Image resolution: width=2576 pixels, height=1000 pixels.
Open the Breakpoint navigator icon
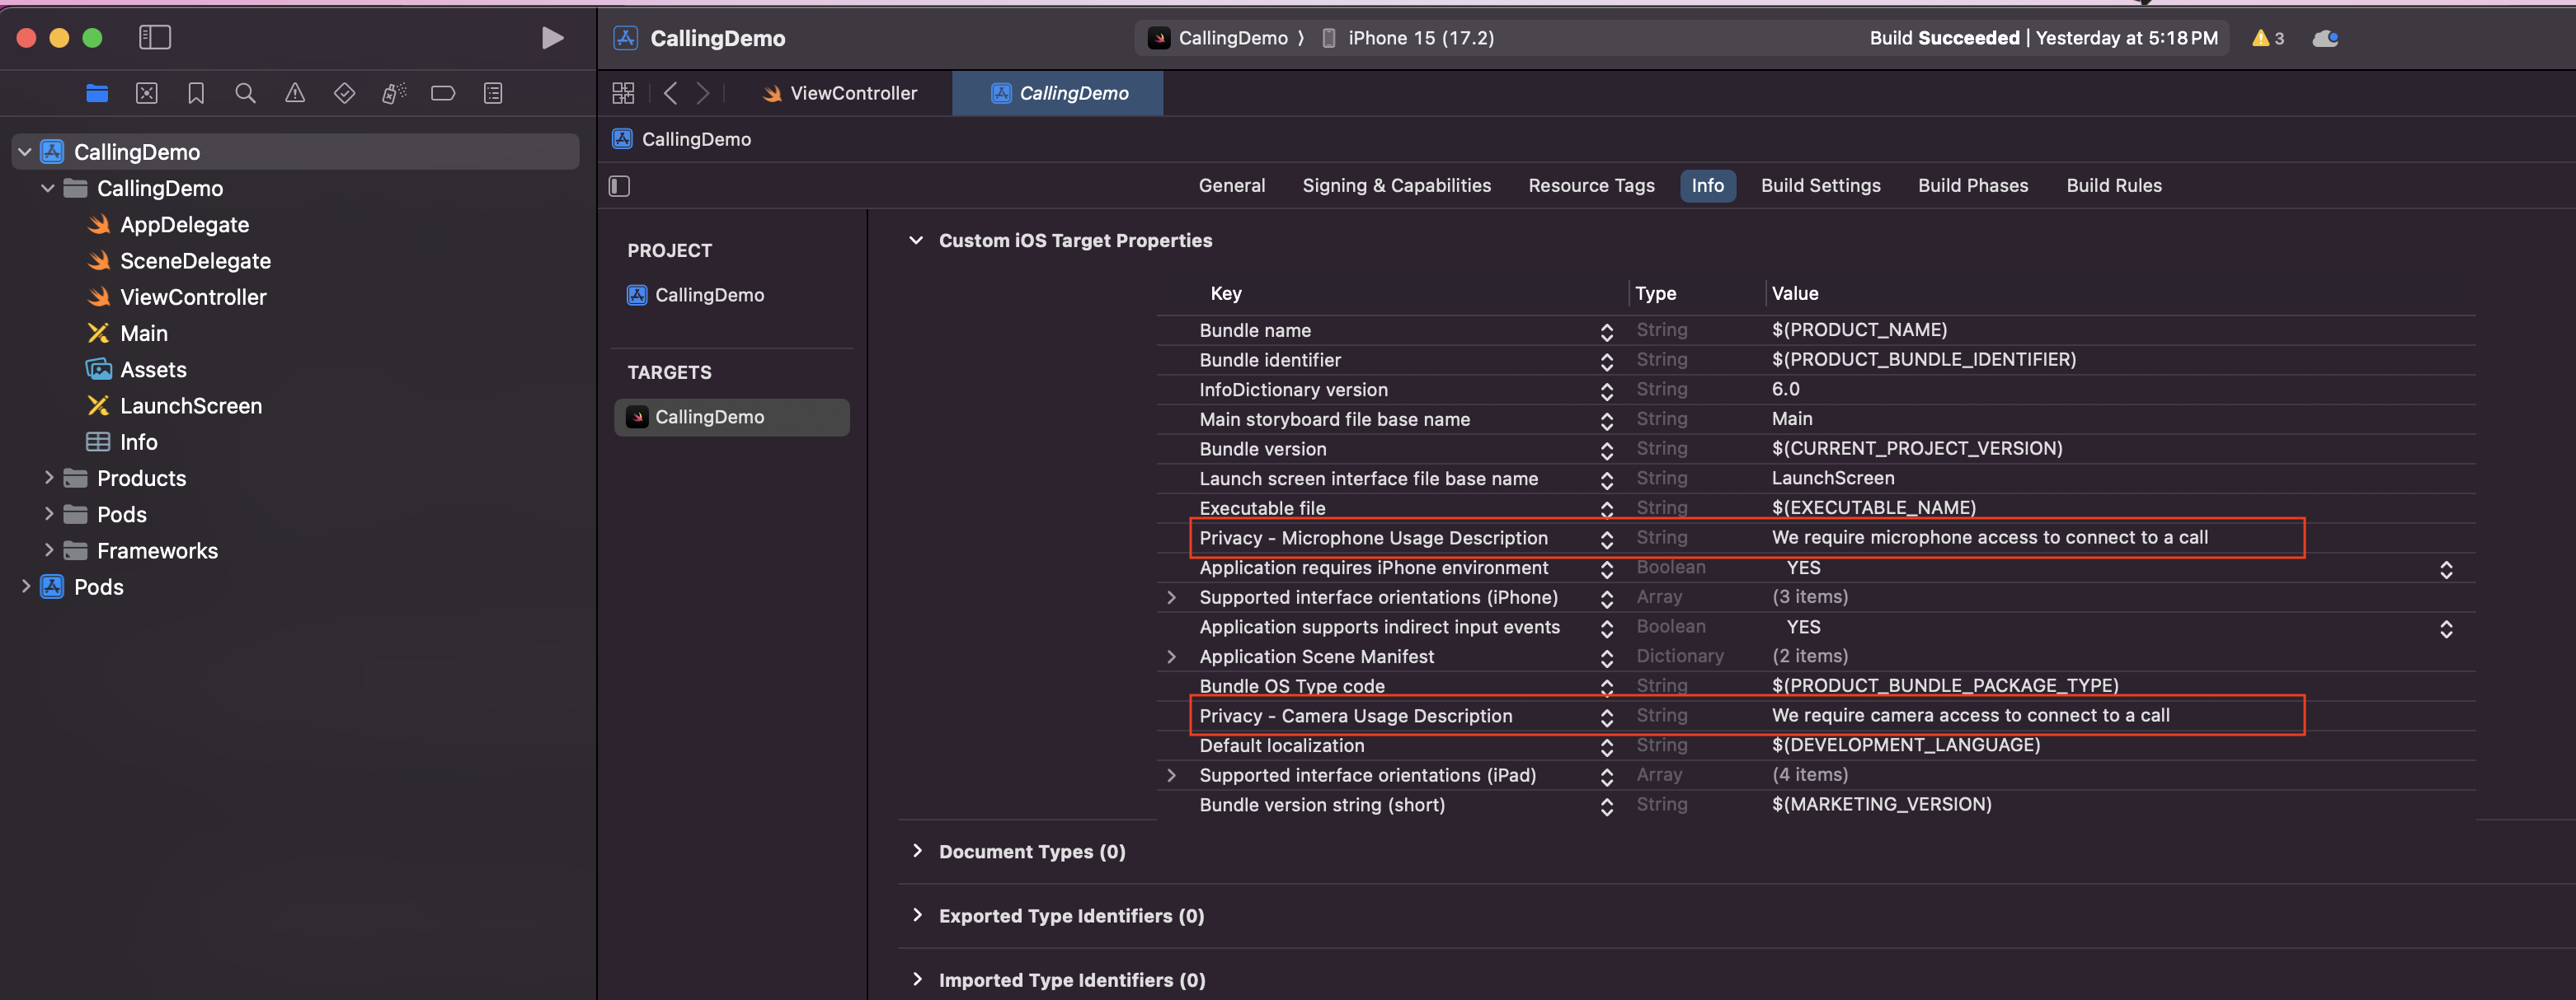click(443, 93)
